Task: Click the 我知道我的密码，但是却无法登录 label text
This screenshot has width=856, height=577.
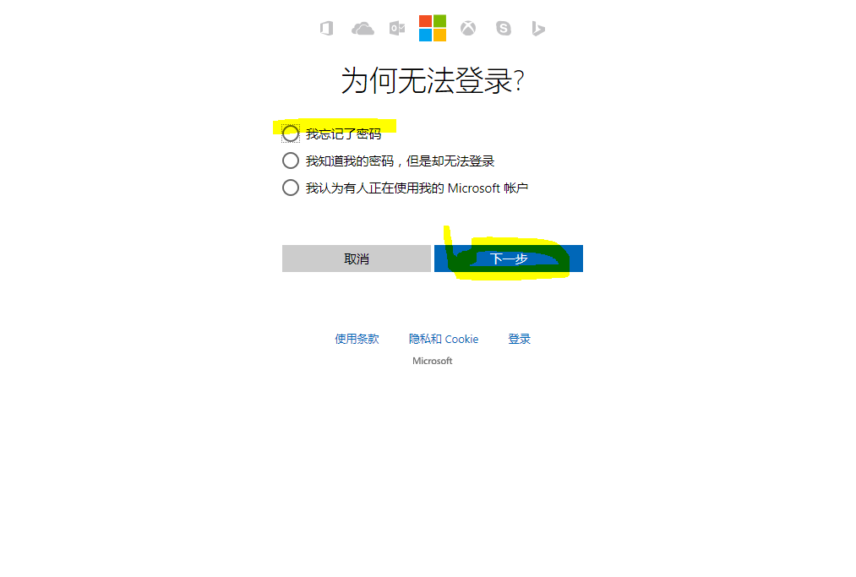Action: (400, 161)
